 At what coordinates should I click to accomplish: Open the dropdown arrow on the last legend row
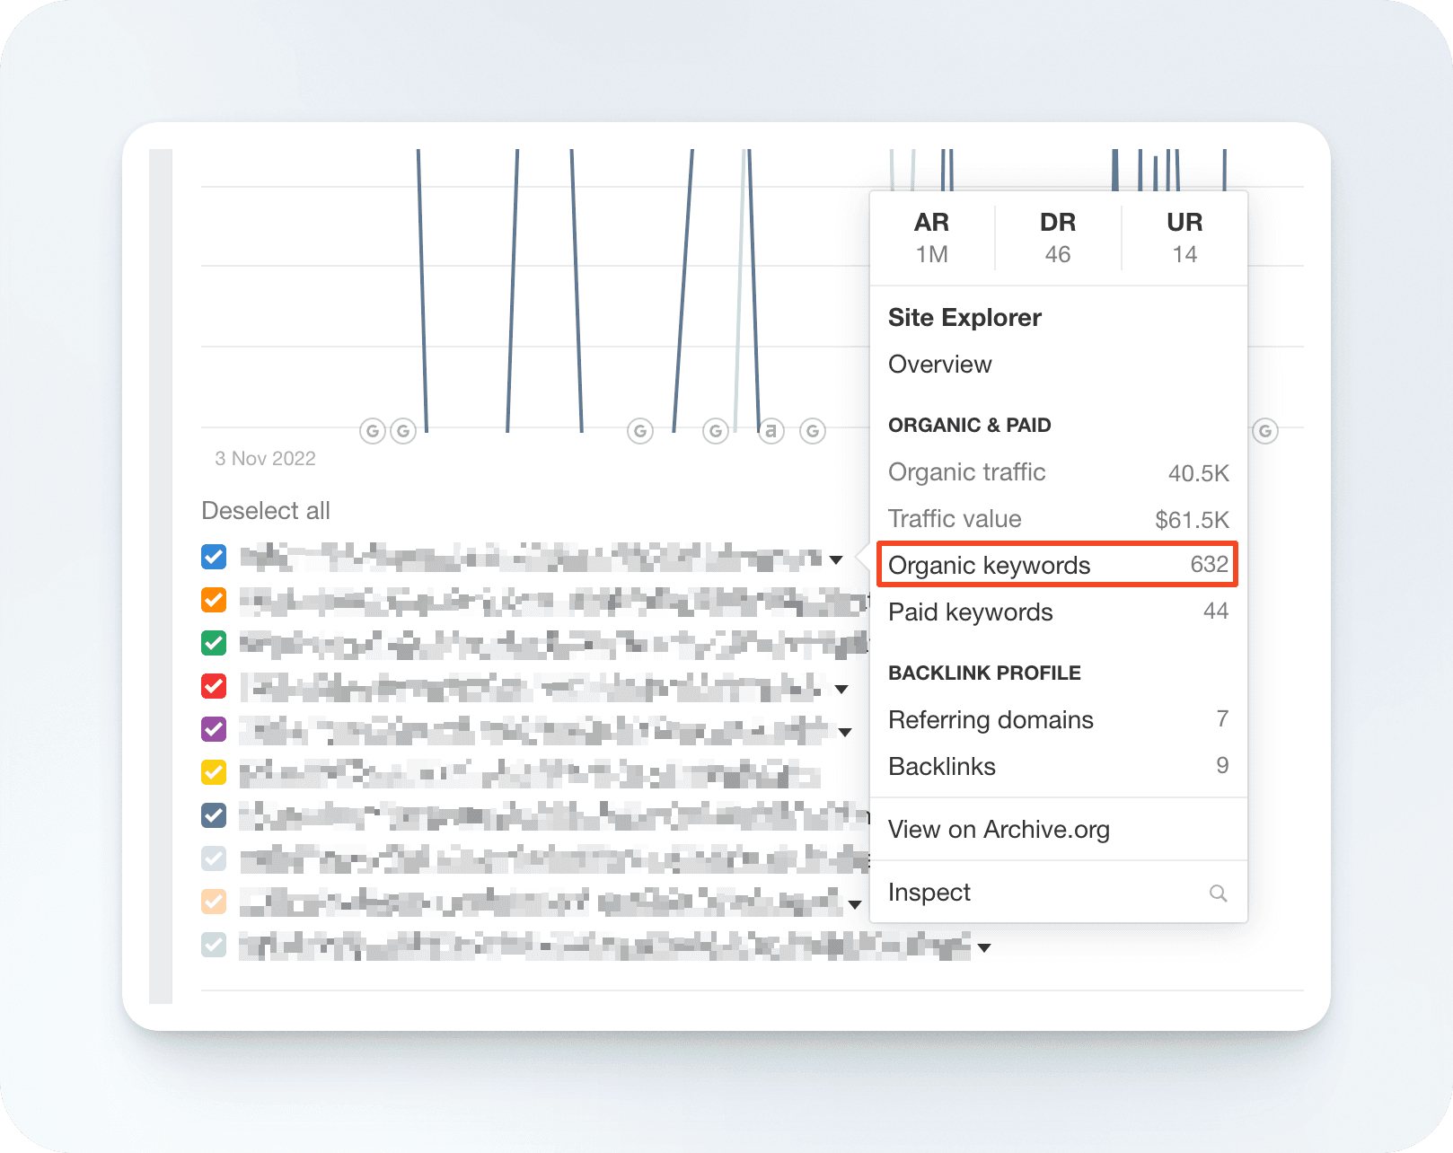point(984,948)
